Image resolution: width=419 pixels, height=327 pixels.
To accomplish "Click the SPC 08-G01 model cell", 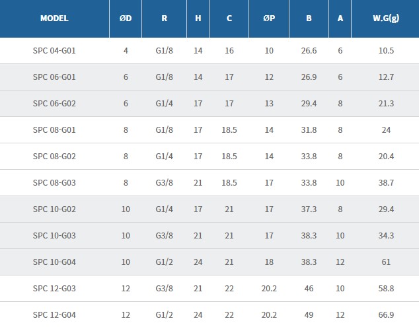I will point(54,129).
